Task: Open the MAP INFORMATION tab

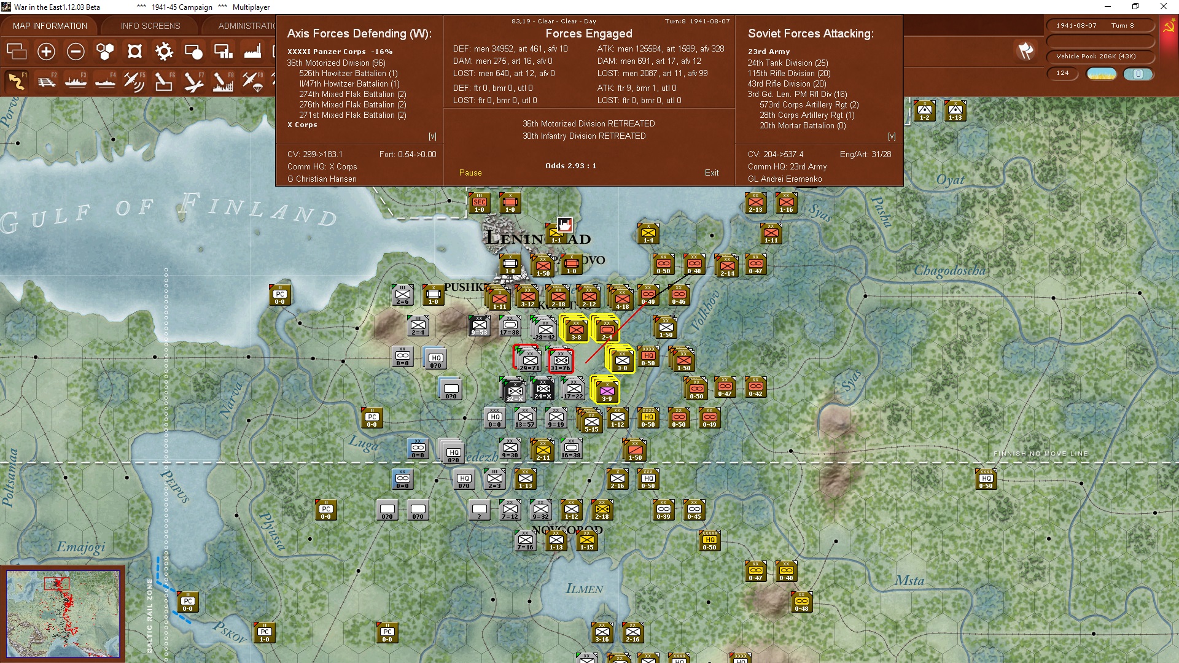Action: (x=50, y=26)
